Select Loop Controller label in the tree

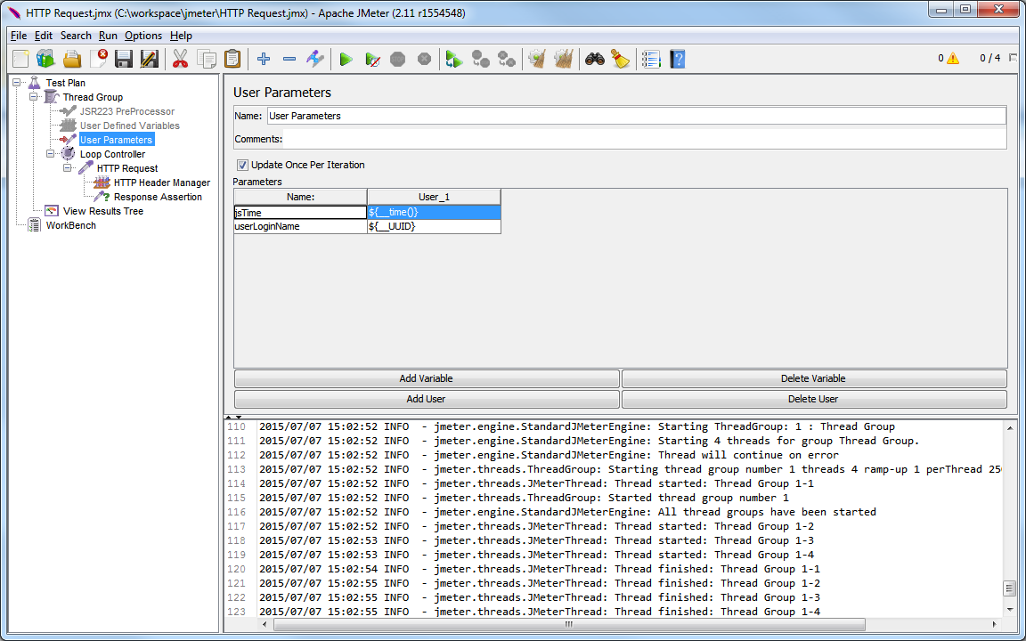[x=112, y=154]
